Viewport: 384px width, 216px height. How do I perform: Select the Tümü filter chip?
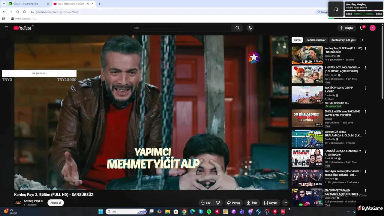[297, 40]
